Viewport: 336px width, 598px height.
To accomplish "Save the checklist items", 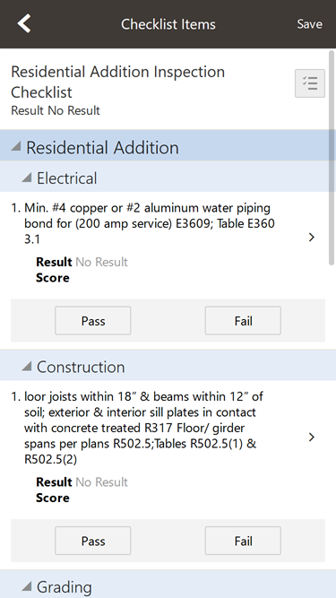I will click(309, 24).
